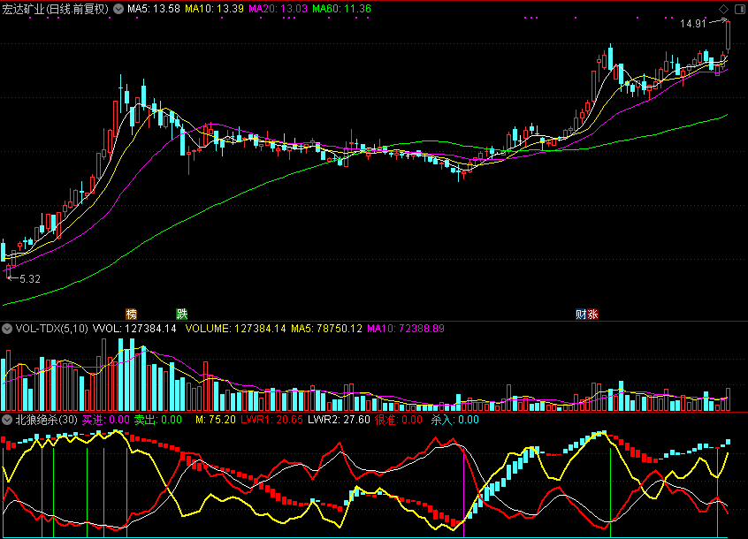Click the 很准: 0.00 label
748x539 pixels.
(x=399, y=420)
